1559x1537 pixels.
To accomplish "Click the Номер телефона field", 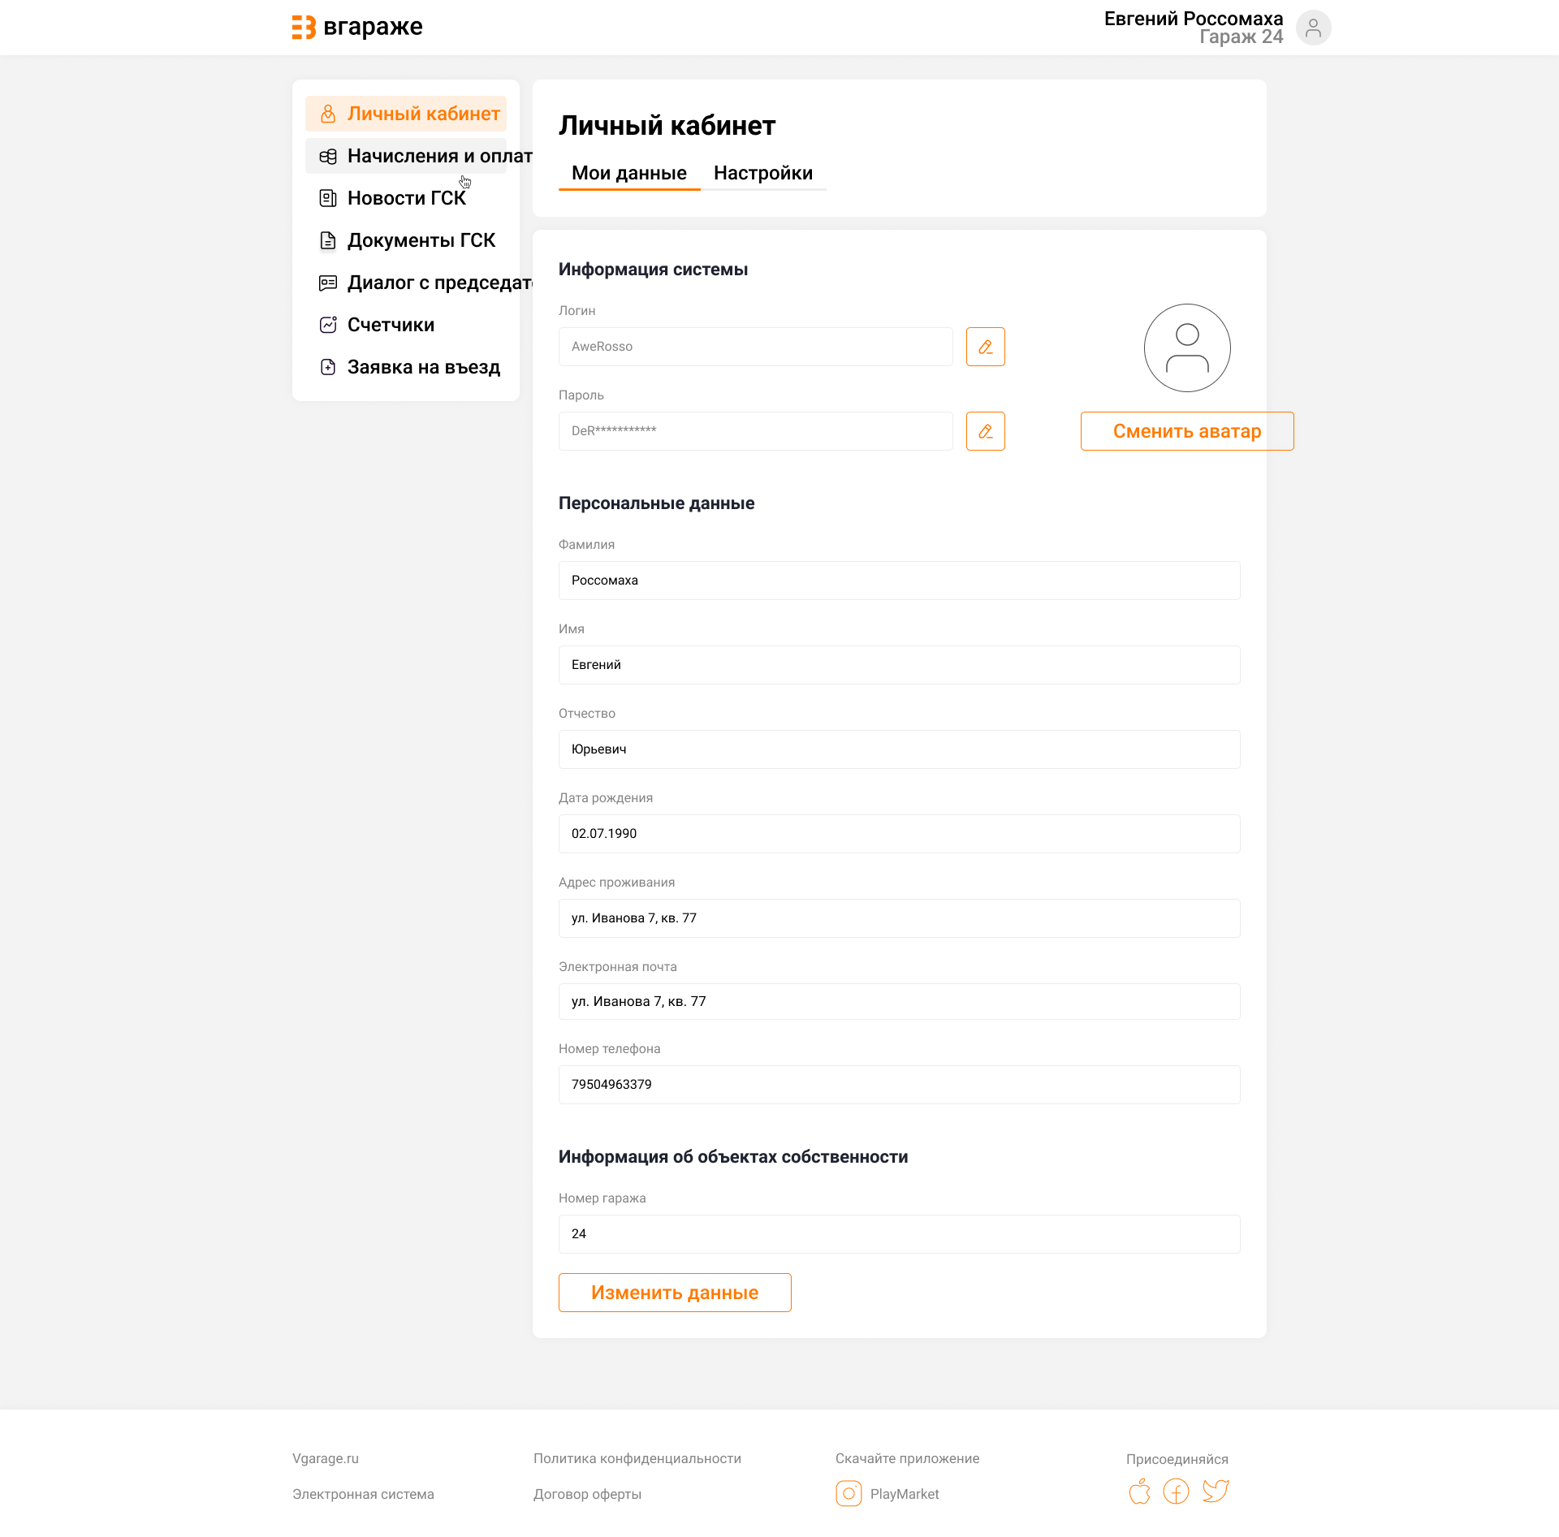I will (900, 1085).
